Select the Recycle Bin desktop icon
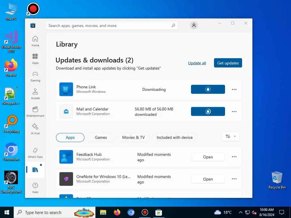Image resolution: width=291 pixels, height=218 pixels. coord(277,180)
